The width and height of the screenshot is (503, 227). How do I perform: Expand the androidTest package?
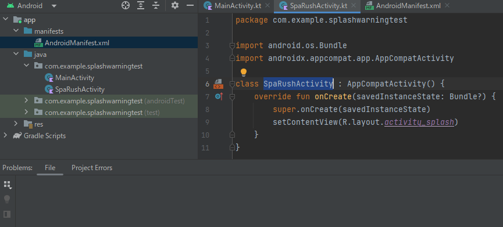(x=26, y=100)
